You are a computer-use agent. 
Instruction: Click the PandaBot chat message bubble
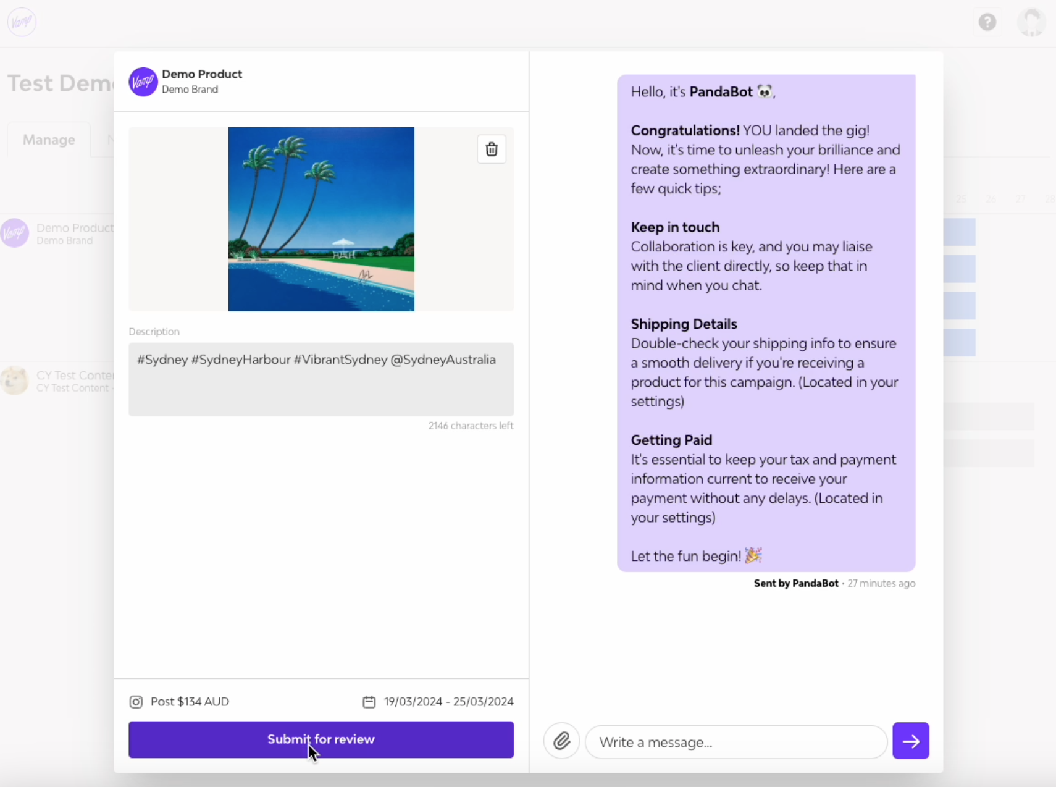pos(766,323)
